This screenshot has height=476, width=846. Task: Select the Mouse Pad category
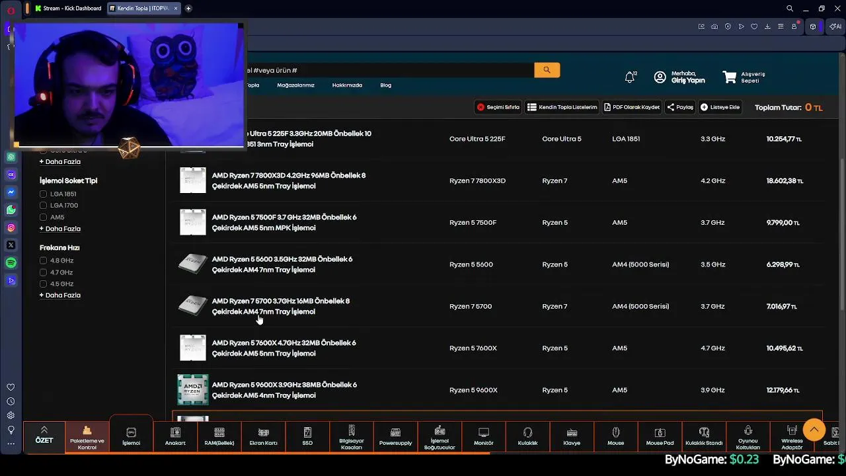click(x=660, y=437)
